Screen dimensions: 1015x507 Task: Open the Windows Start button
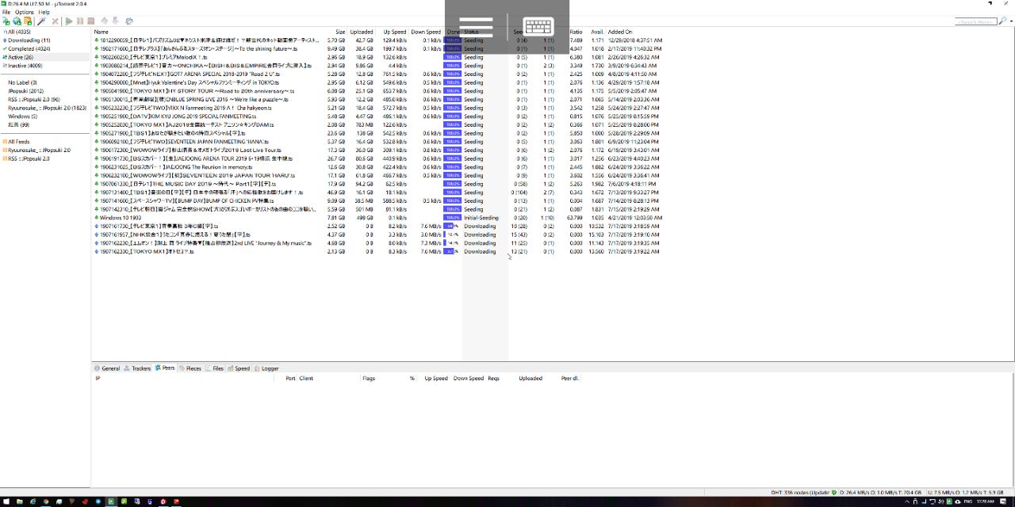coord(5,501)
